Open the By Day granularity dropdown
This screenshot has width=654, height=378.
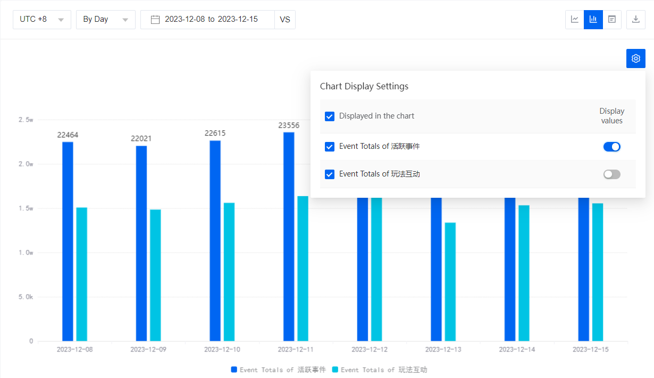(105, 19)
